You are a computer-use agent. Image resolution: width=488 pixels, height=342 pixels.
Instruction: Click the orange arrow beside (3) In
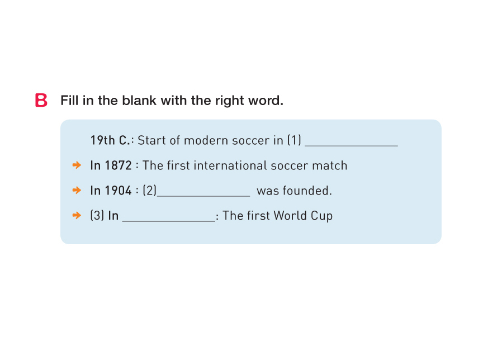tap(77, 216)
